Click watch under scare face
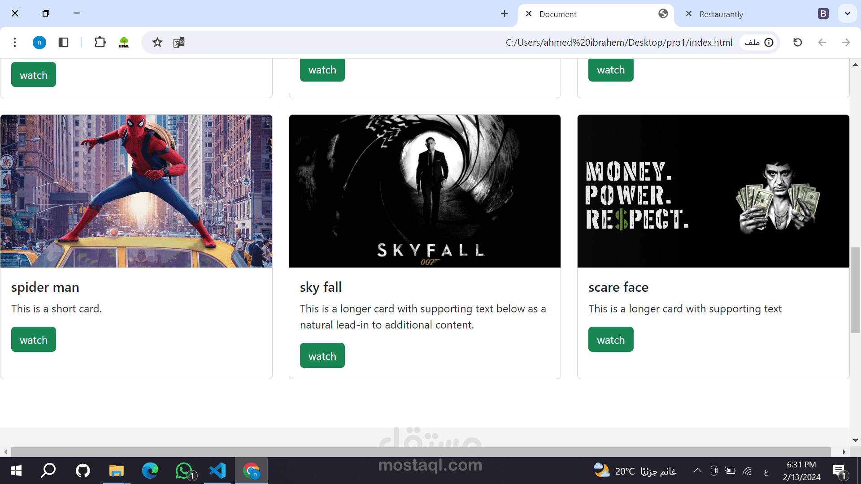The width and height of the screenshot is (861, 484). (611, 339)
